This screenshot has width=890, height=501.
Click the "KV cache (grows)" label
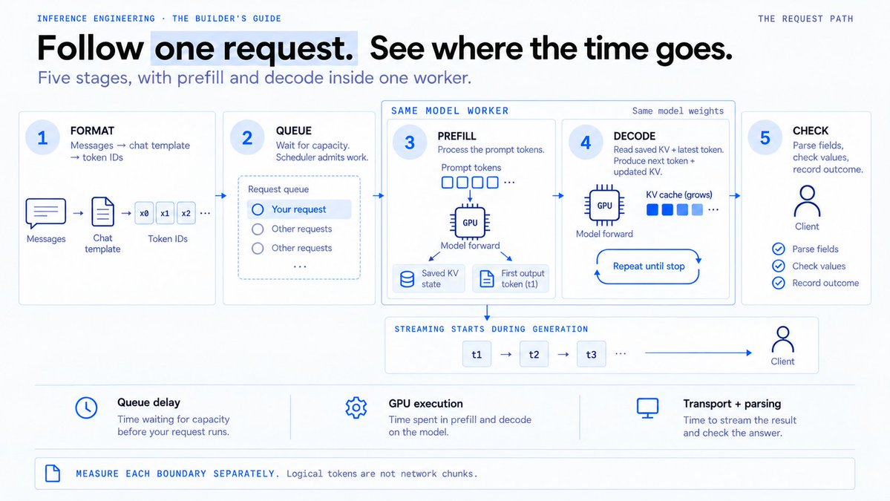click(x=679, y=194)
